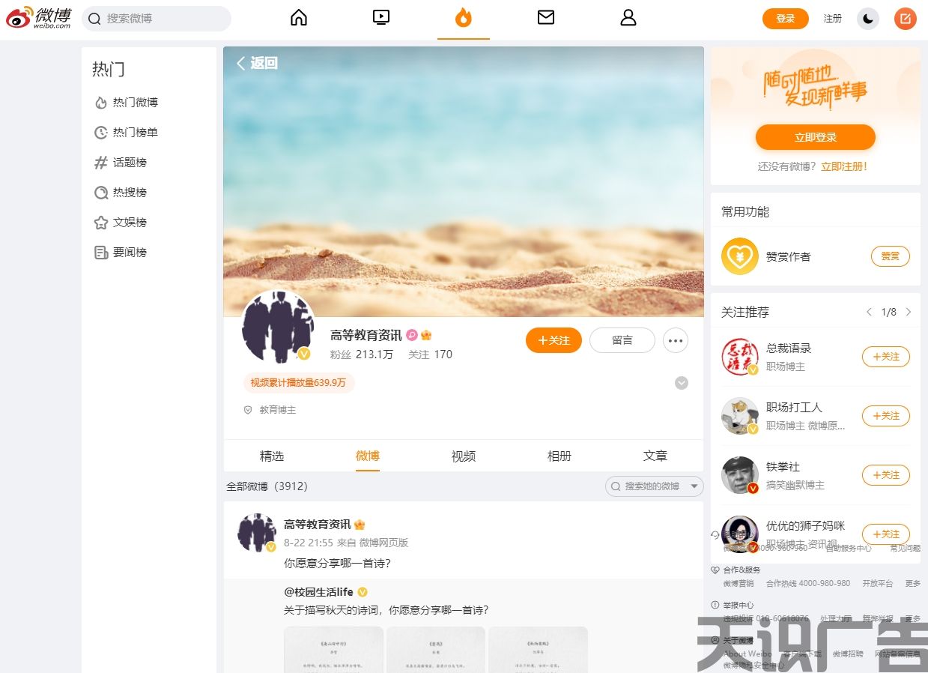The image size is (928, 673).
Task: Click the 微博网页版 source link
Action: [x=383, y=543]
